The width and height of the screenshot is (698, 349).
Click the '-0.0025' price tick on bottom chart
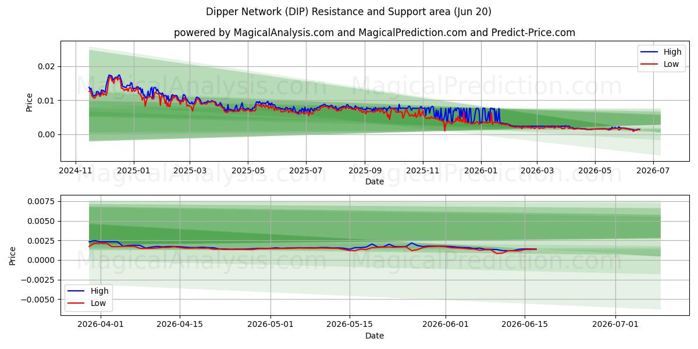(x=38, y=280)
